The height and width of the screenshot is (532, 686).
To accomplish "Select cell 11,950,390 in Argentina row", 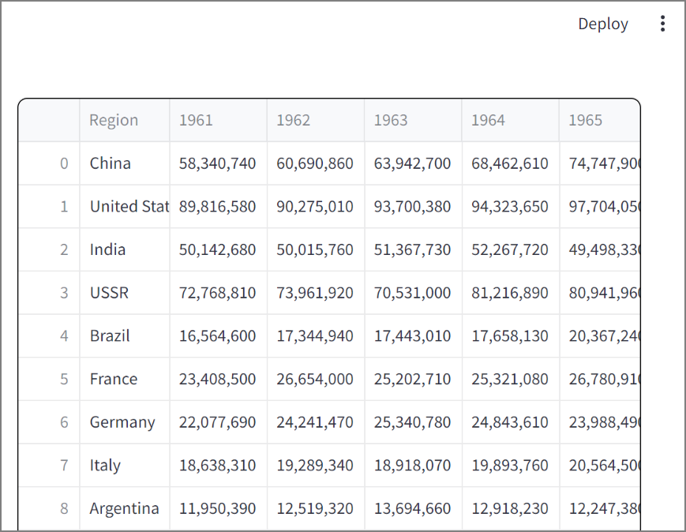I will click(x=219, y=508).
